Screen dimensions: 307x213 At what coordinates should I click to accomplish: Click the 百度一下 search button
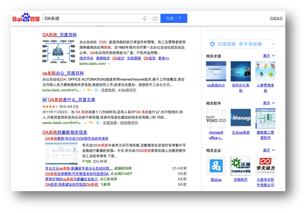174,19
